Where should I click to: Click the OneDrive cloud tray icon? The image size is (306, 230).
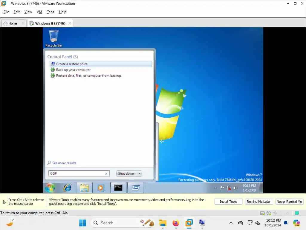[241, 223]
